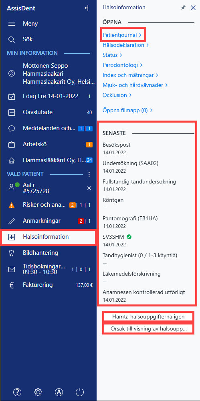Open Risker och anamnes warning item
The image size is (200, 401).
[x=48, y=205]
